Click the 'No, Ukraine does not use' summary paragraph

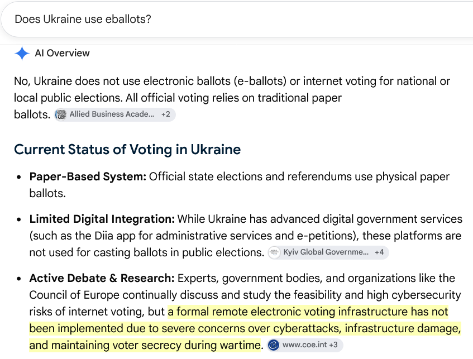click(x=232, y=98)
